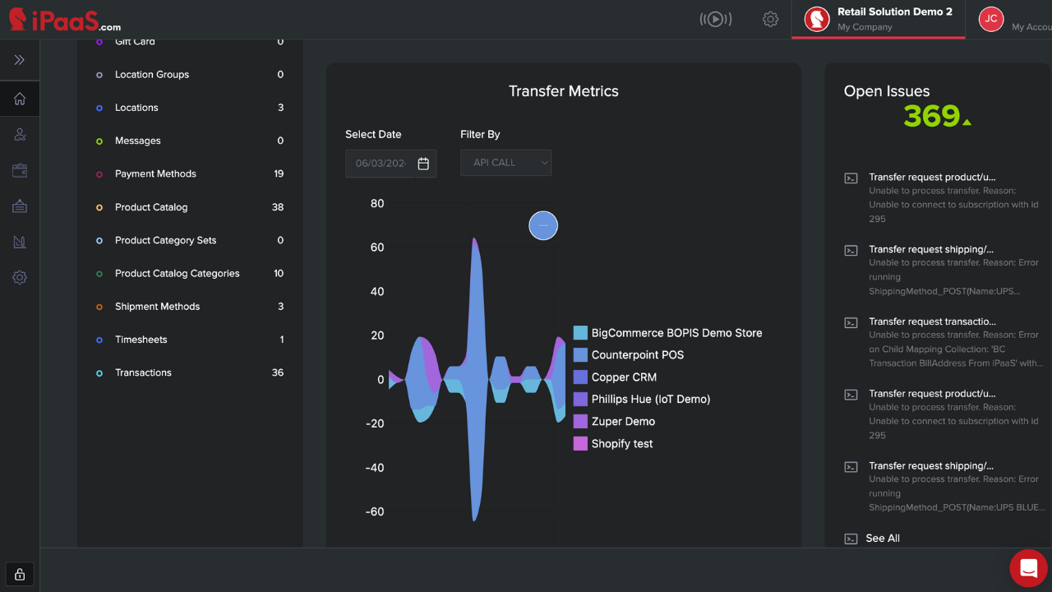This screenshot has height=592, width=1052.
Task: Open the briefcase sidebar icon
Action: tap(20, 206)
